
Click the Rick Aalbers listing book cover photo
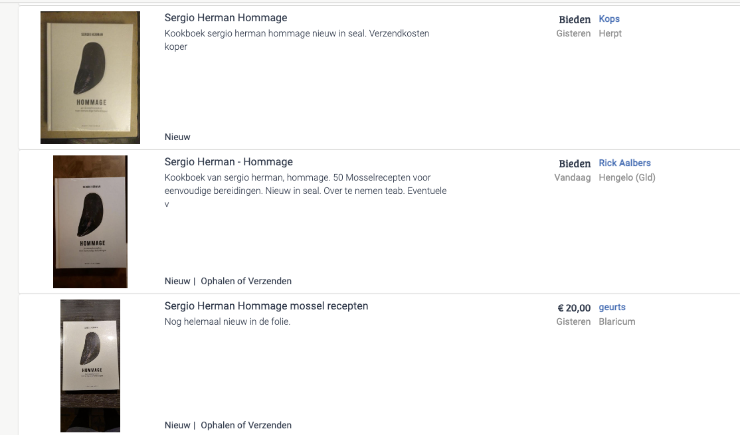90,221
